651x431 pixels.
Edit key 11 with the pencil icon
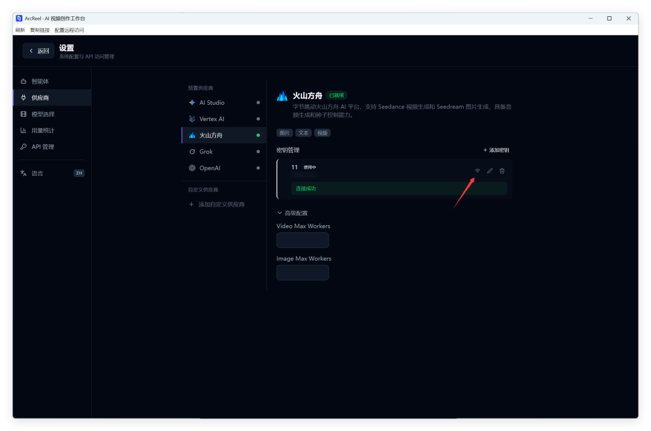coord(489,171)
